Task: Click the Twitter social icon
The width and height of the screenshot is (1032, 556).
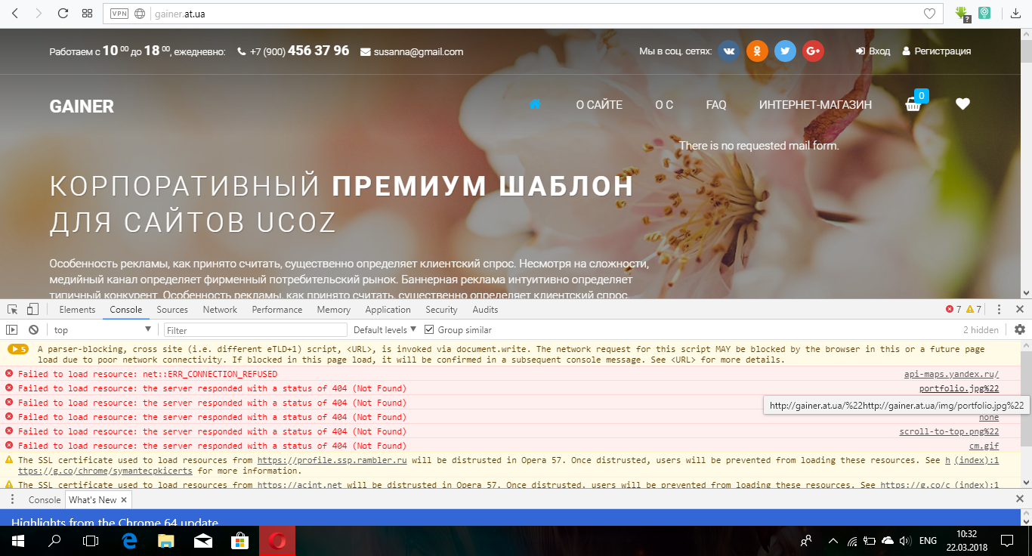Action: click(785, 51)
